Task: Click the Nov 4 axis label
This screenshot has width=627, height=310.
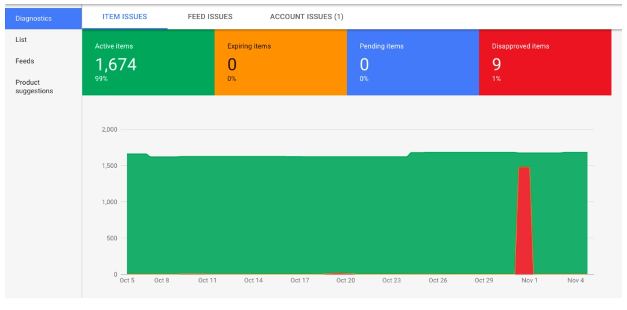Action: point(576,281)
